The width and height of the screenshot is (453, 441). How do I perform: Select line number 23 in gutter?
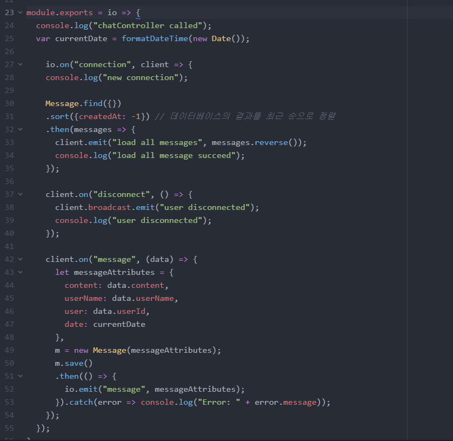tap(9, 13)
